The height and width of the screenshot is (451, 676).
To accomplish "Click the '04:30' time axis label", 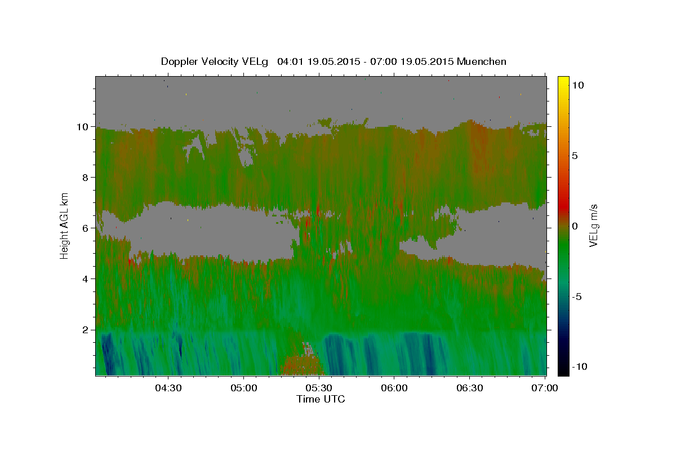I will coord(168,388).
